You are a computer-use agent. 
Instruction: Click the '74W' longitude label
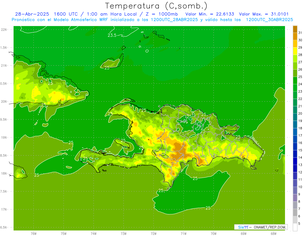coord(94,233)
